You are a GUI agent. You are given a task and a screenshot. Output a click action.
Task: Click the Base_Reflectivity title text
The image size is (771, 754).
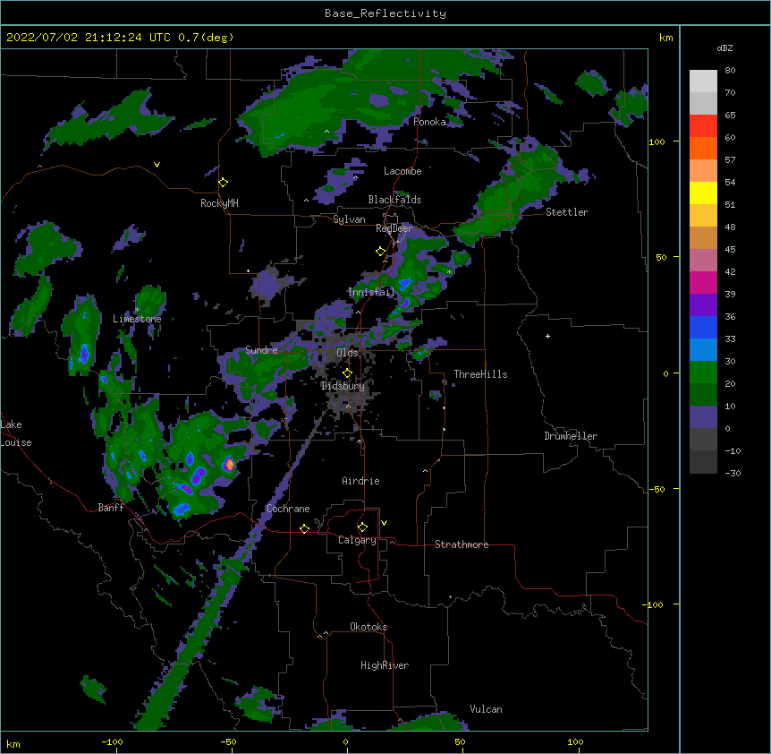[x=385, y=13]
